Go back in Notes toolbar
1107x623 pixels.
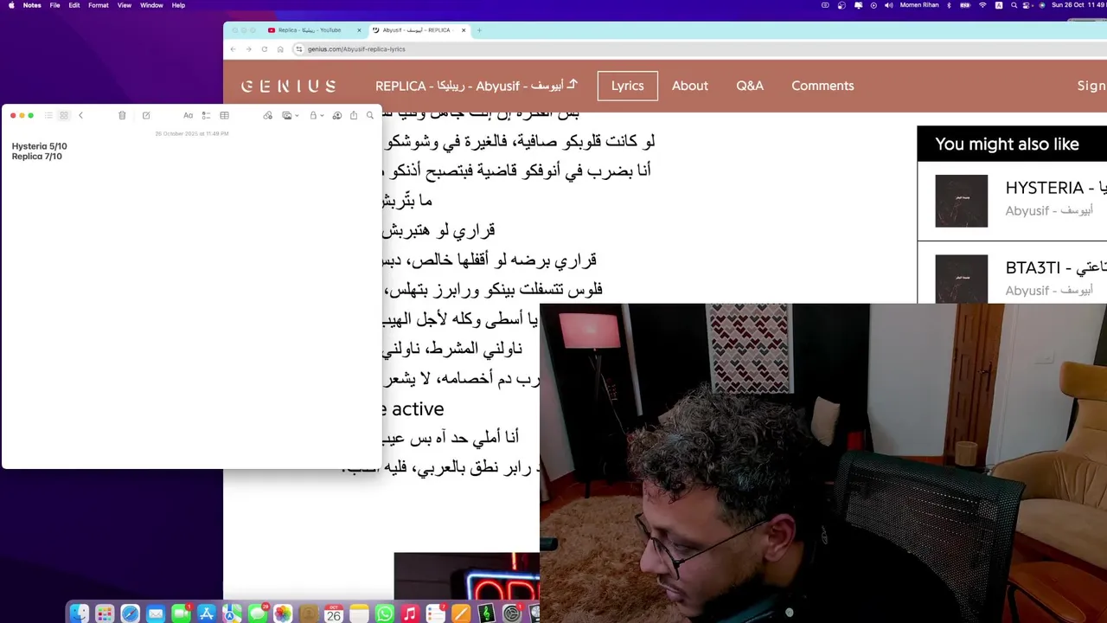coord(80,115)
